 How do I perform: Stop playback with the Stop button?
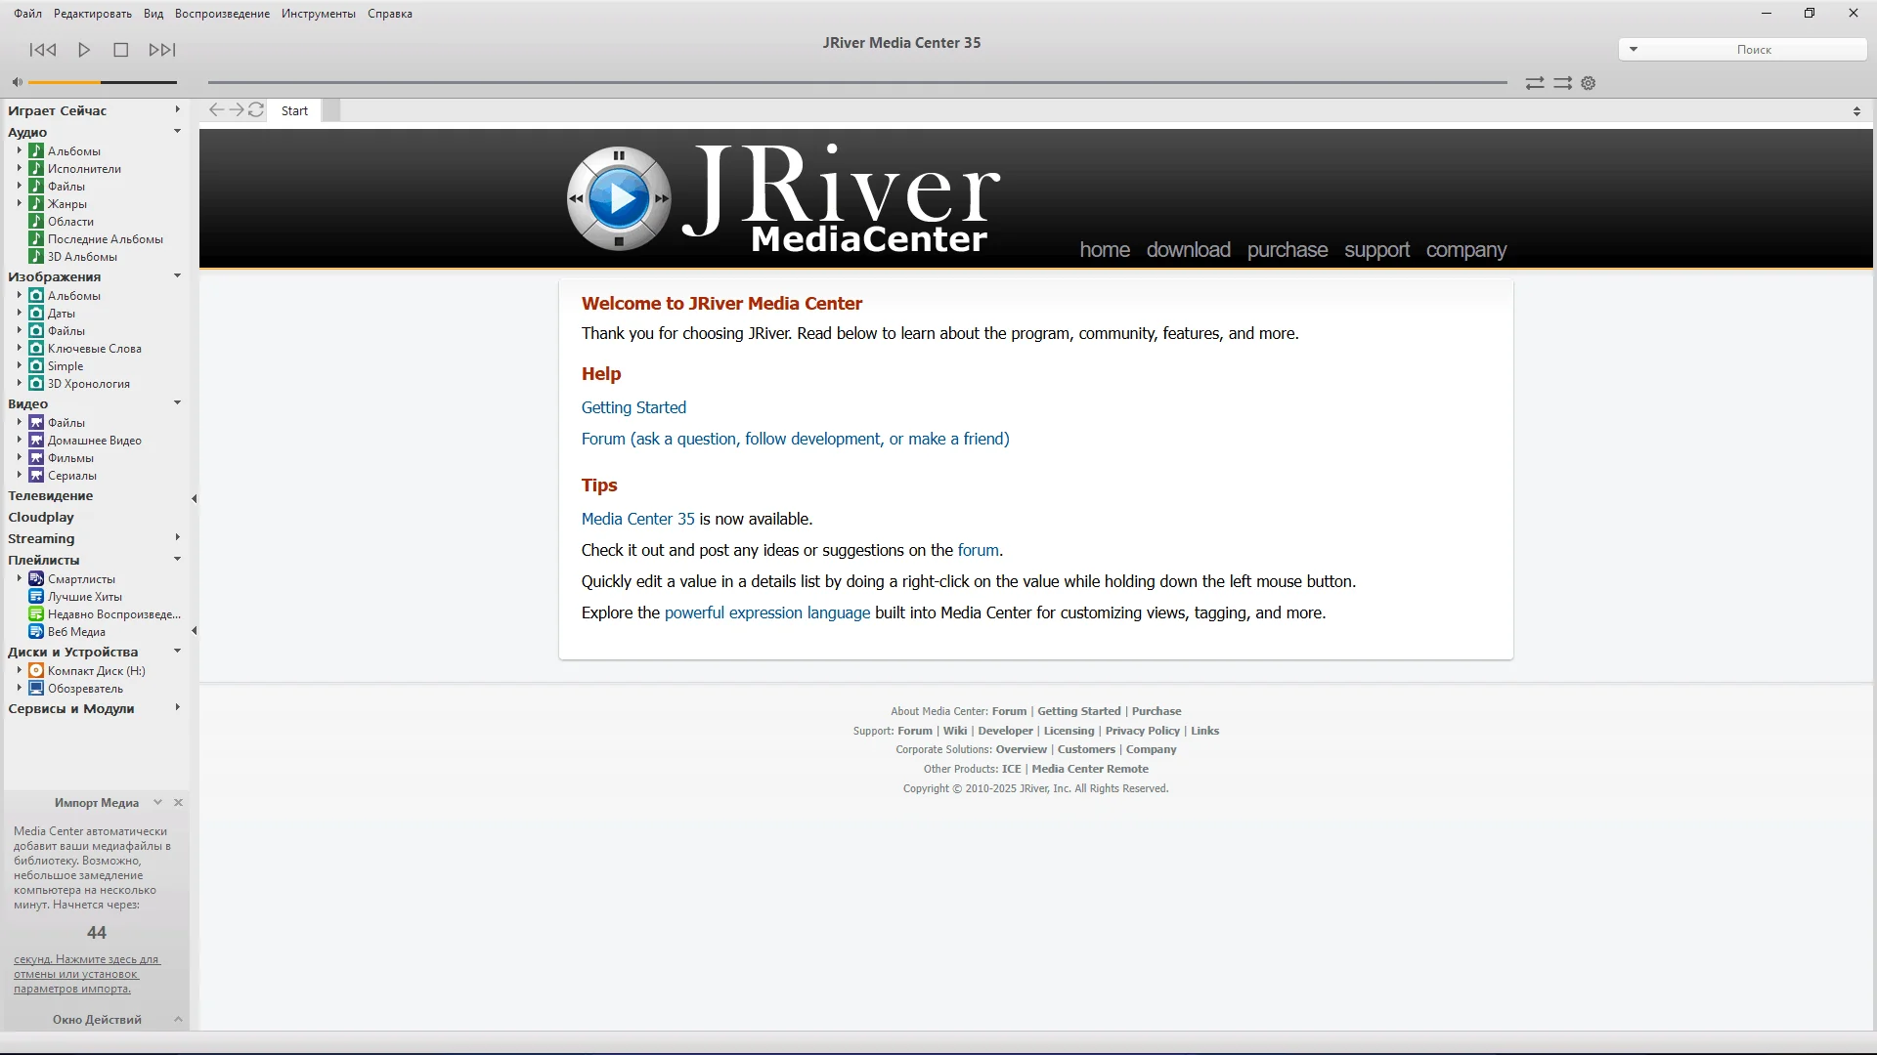(x=121, y=50)
